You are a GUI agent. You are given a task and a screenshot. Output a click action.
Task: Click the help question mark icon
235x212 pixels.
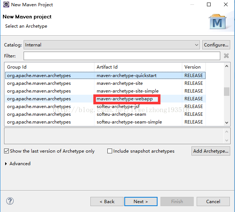pyautogui.click(x=10, y=201)
